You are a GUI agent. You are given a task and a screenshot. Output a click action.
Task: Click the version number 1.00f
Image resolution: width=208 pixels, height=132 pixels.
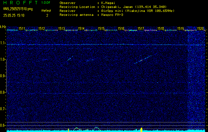point(46,3)
